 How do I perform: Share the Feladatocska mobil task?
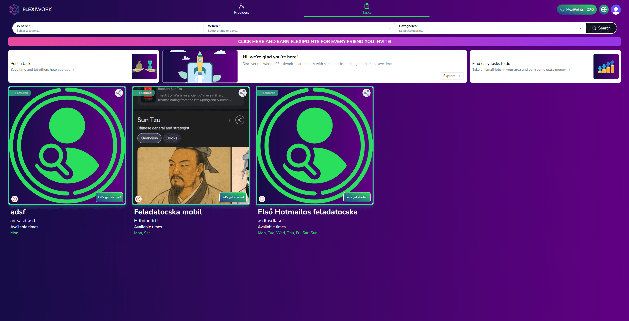(243, 93)
